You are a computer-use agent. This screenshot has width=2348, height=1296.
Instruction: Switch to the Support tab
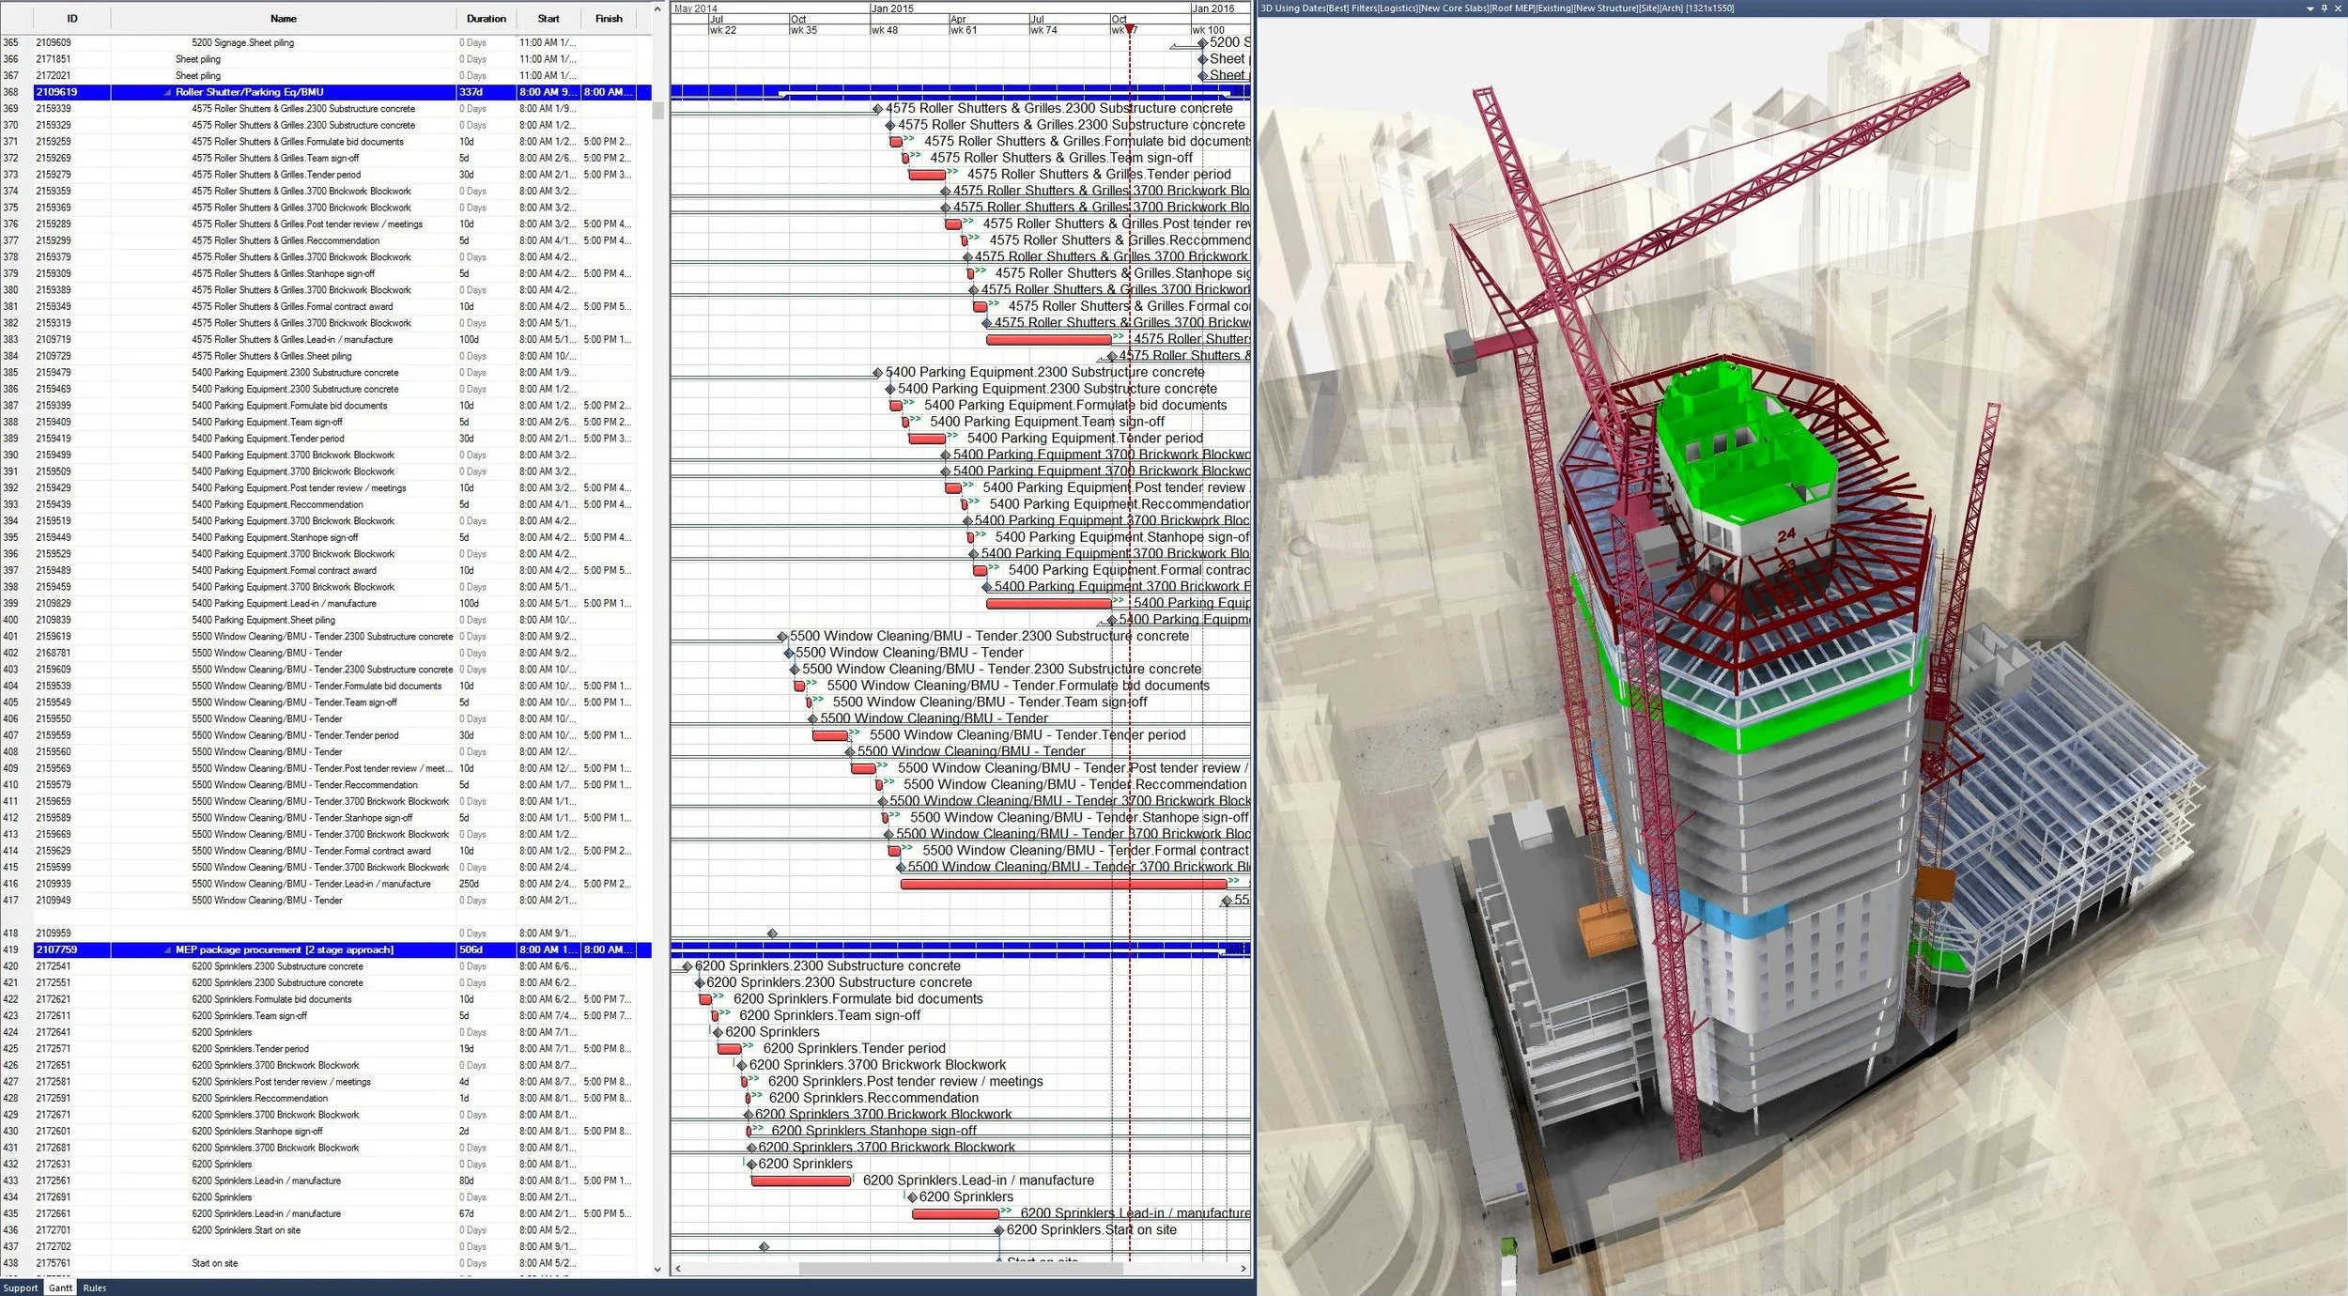pos(20,1288)
